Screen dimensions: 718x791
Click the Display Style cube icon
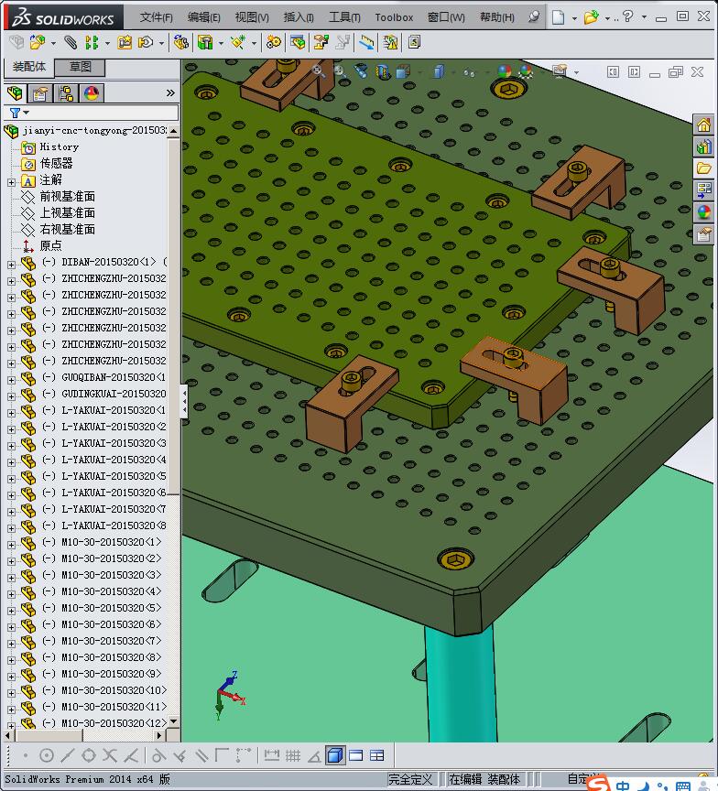click(439, 71)
